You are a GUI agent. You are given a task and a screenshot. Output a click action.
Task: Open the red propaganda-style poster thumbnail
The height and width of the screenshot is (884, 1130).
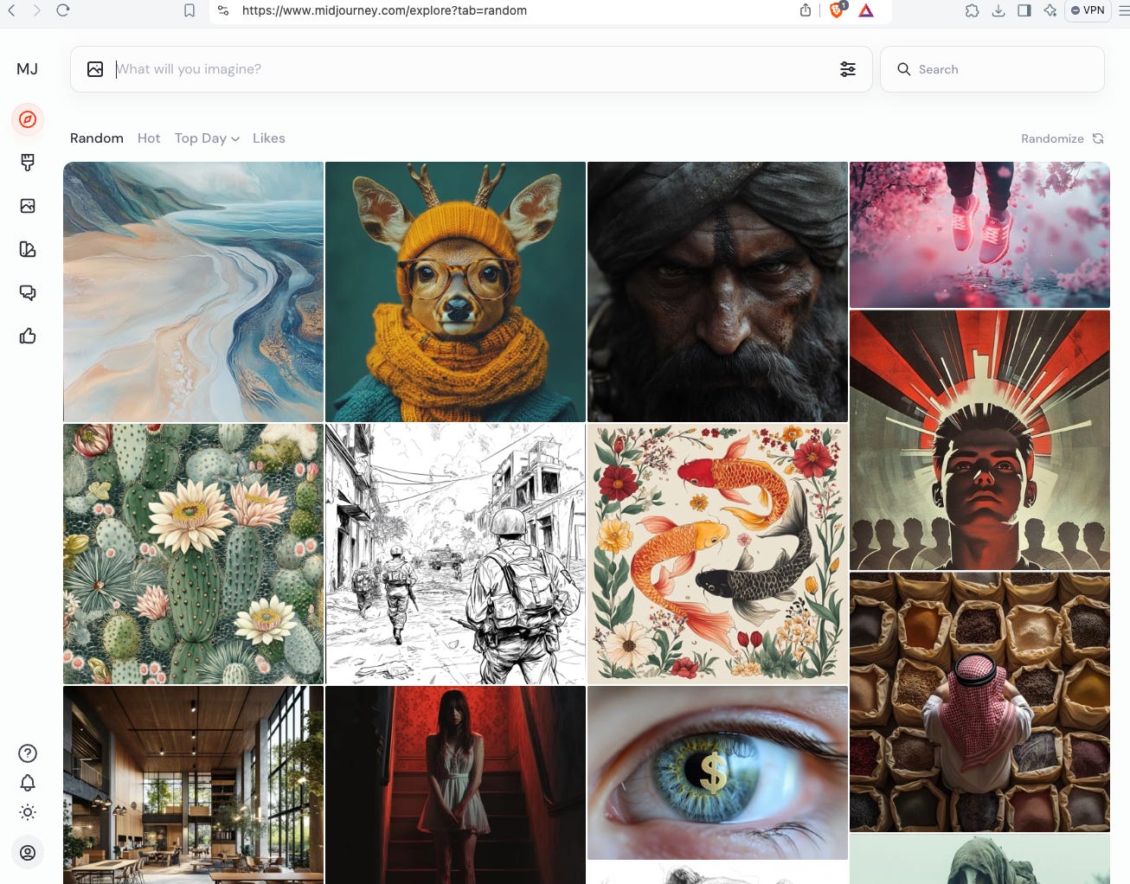pos(979,439)
